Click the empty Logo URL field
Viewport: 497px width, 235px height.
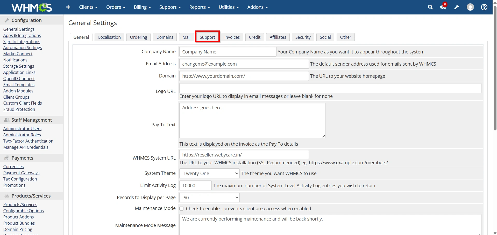point(330,88)
